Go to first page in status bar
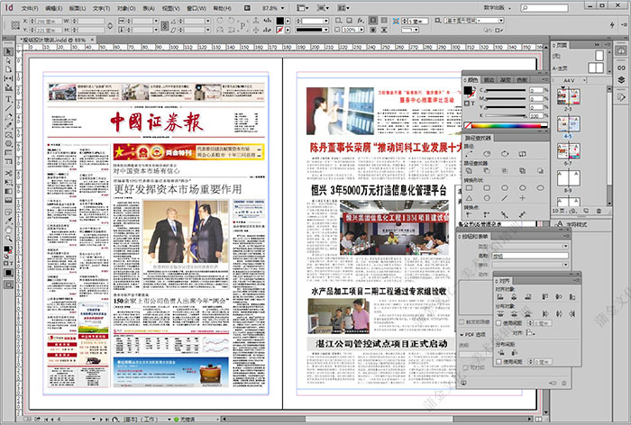The width and height of the screenshot is (631, 425). (x=46, y=419)
